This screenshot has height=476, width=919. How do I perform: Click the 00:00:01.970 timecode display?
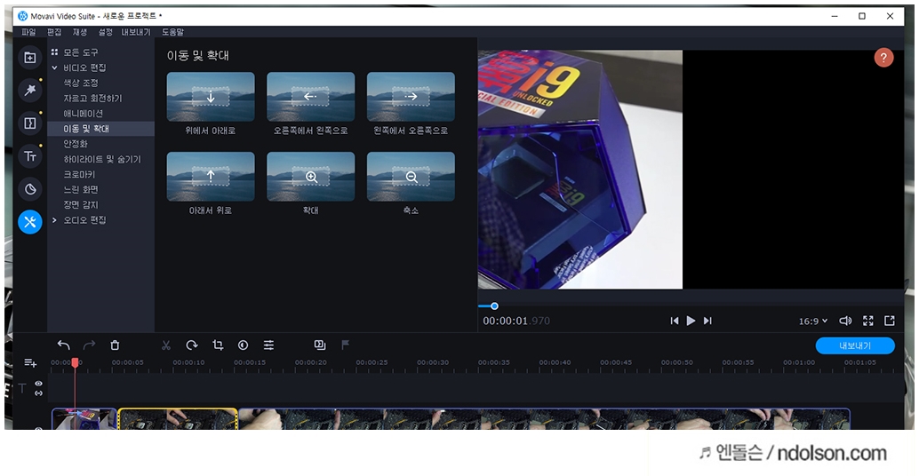pyautogui.click(x=516, y=321)
